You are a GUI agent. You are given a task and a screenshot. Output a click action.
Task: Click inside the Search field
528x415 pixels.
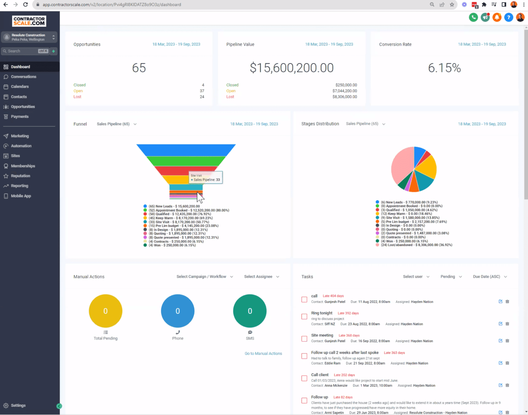click(21, 51)
